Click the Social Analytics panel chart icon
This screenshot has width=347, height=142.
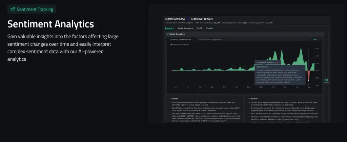(x=167, y=34)
